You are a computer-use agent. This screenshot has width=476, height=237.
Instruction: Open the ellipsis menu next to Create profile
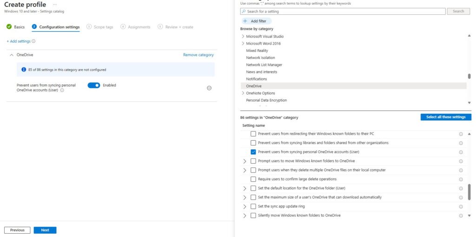[x=55, y=5]
